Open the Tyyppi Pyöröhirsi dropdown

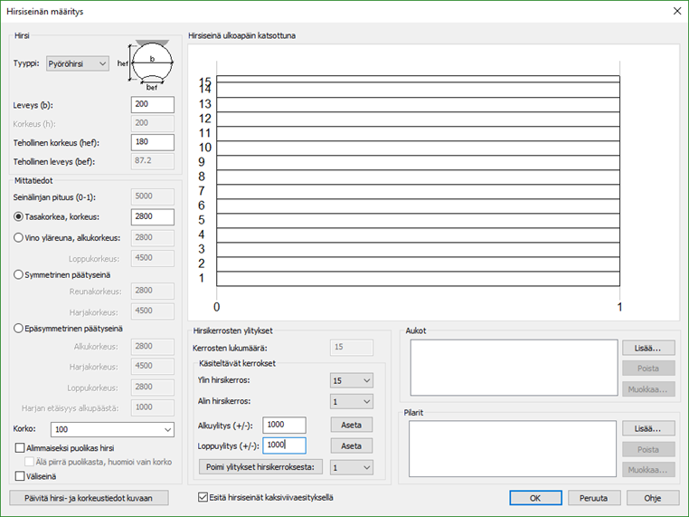78,63
